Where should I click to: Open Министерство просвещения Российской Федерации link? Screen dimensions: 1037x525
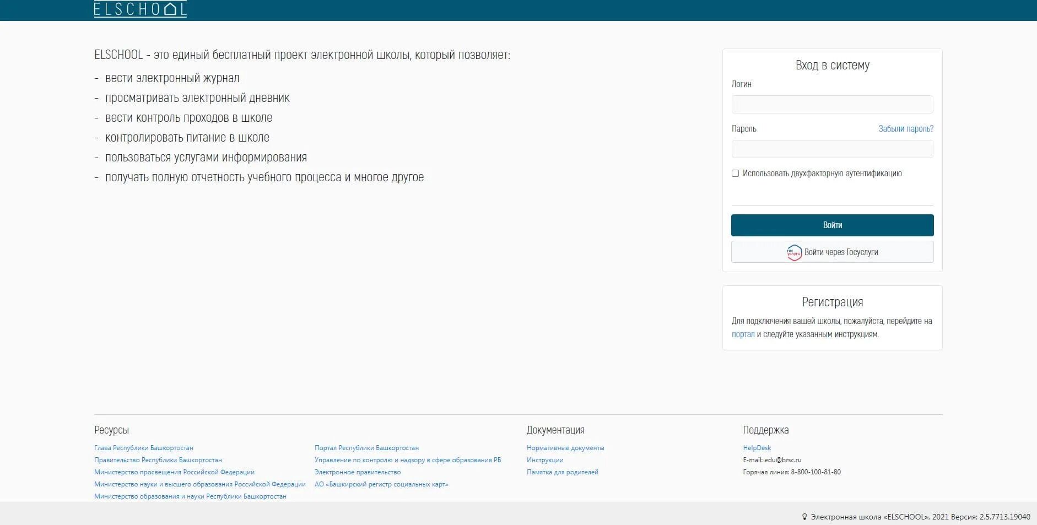[x=174, y=472]
